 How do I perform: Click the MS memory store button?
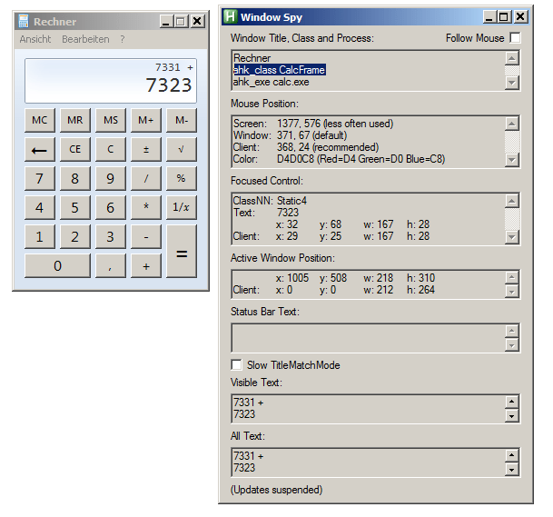[111, 120]
